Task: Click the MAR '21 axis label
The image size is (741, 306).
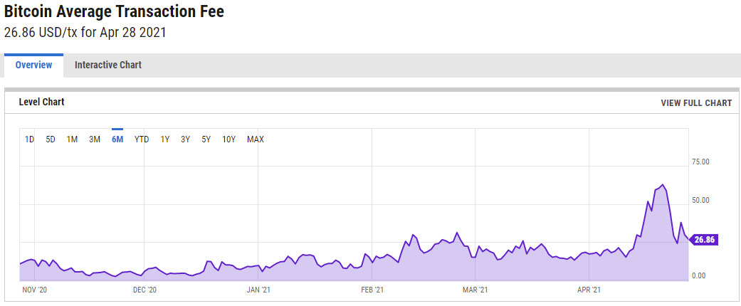Action: tap(475, 290)
